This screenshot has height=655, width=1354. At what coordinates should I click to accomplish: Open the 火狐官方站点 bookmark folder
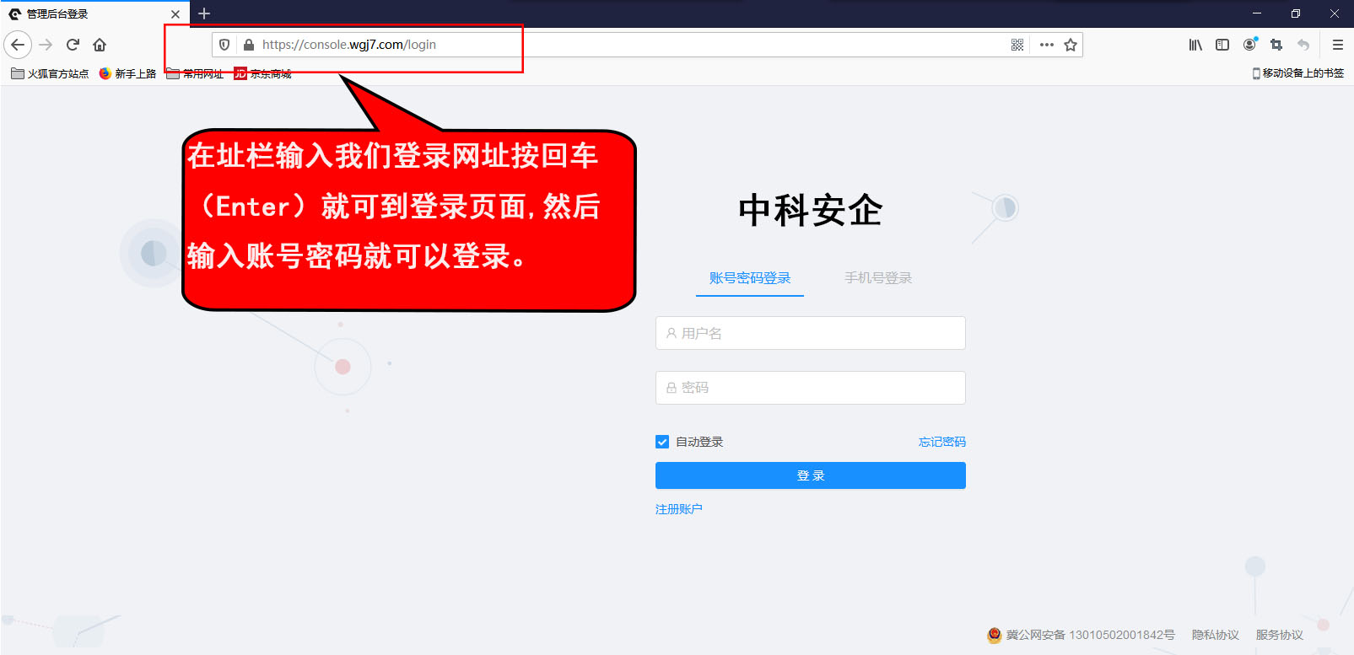point(50,73)
